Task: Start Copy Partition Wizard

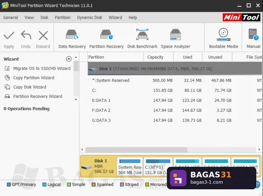Action: [x=34, y=78]
